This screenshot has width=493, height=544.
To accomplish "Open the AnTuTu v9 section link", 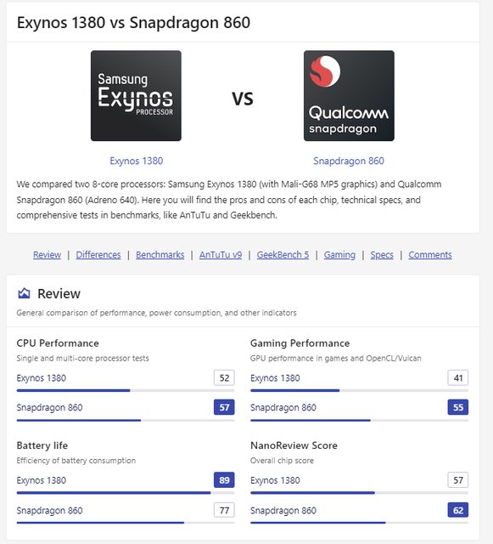I will point(221,255).
